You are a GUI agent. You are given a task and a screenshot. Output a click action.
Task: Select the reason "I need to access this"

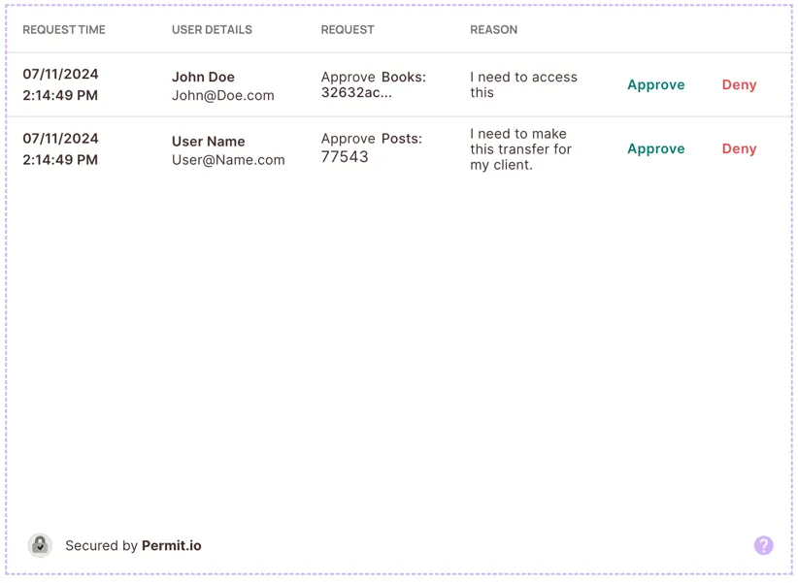[523, 85]
